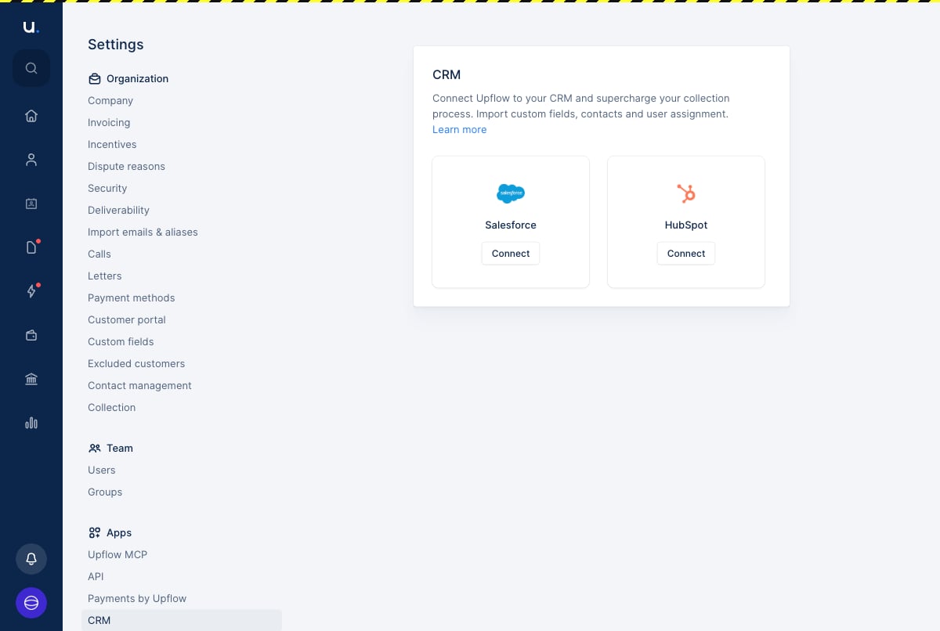
Task: Click the Salesforce cloud logo
Action: tap(511, 193)
